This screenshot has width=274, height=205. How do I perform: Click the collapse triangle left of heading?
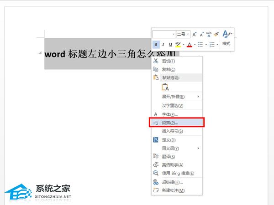41,54
